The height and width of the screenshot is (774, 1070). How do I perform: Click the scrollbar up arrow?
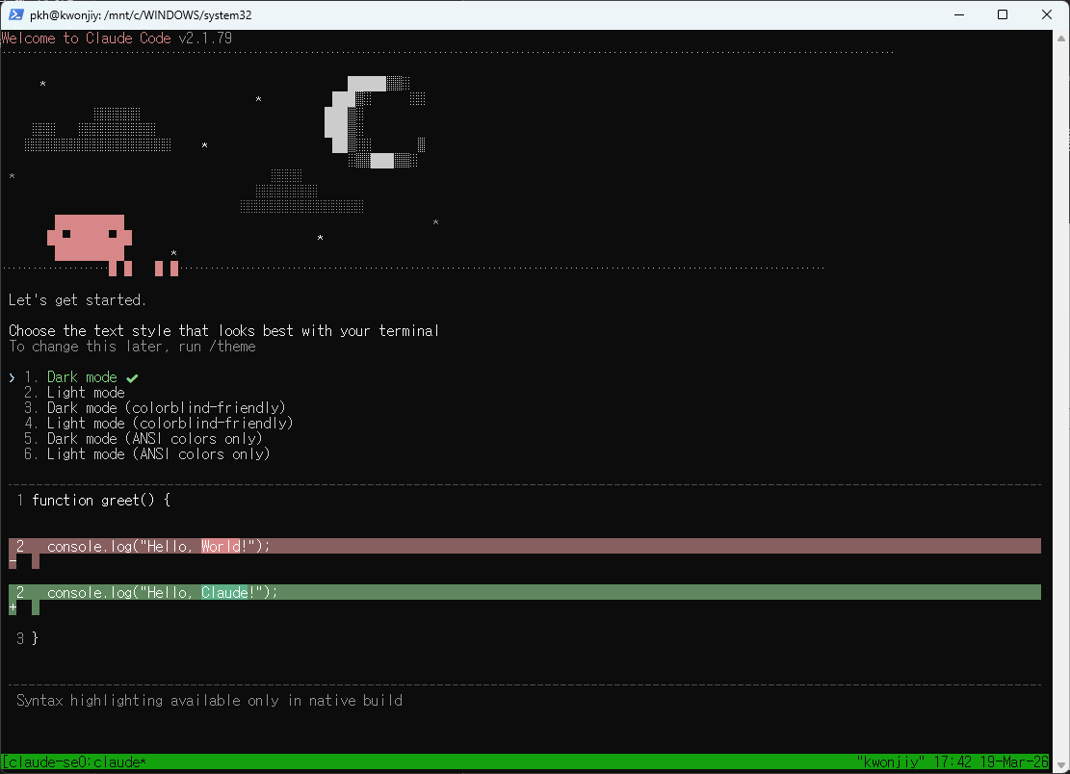tap(1061, 39)
